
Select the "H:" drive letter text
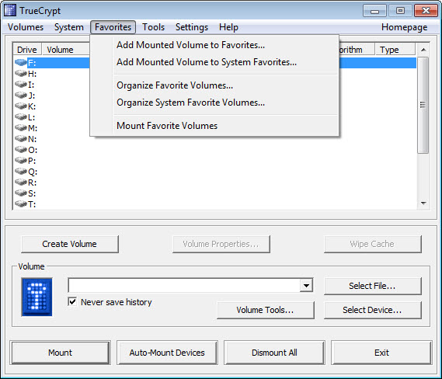[x=32, y=74]
